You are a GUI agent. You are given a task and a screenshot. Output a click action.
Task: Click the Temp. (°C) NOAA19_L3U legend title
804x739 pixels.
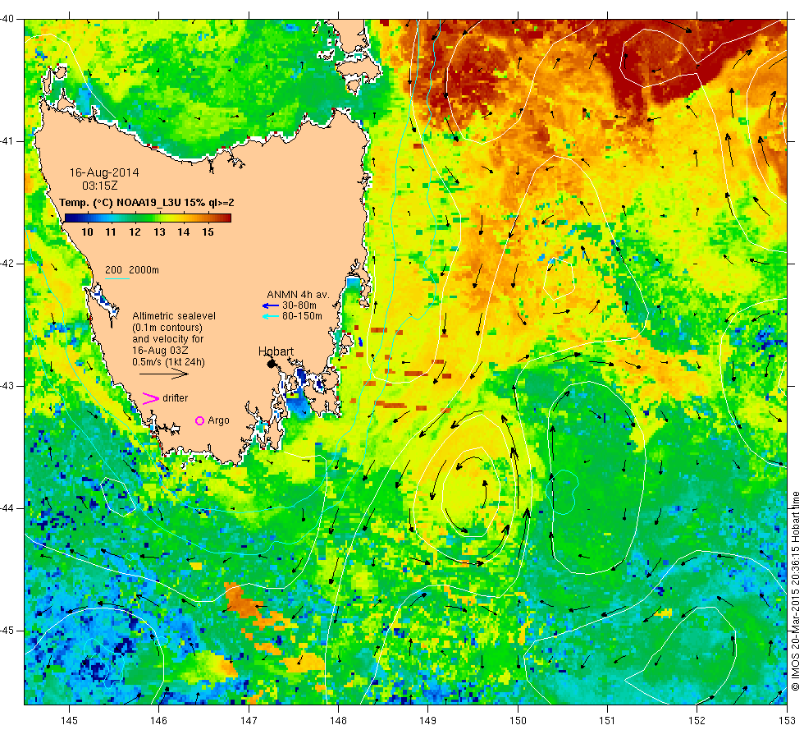[x=147, y=203]
